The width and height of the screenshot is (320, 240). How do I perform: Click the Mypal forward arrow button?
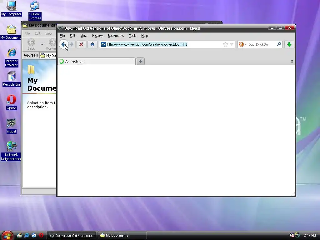coord(72,44)
